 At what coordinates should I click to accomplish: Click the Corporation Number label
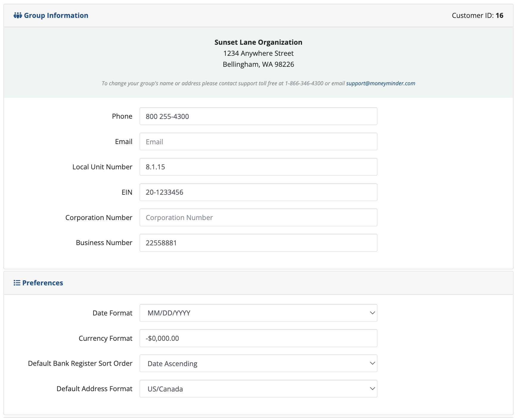click(99, 218)
